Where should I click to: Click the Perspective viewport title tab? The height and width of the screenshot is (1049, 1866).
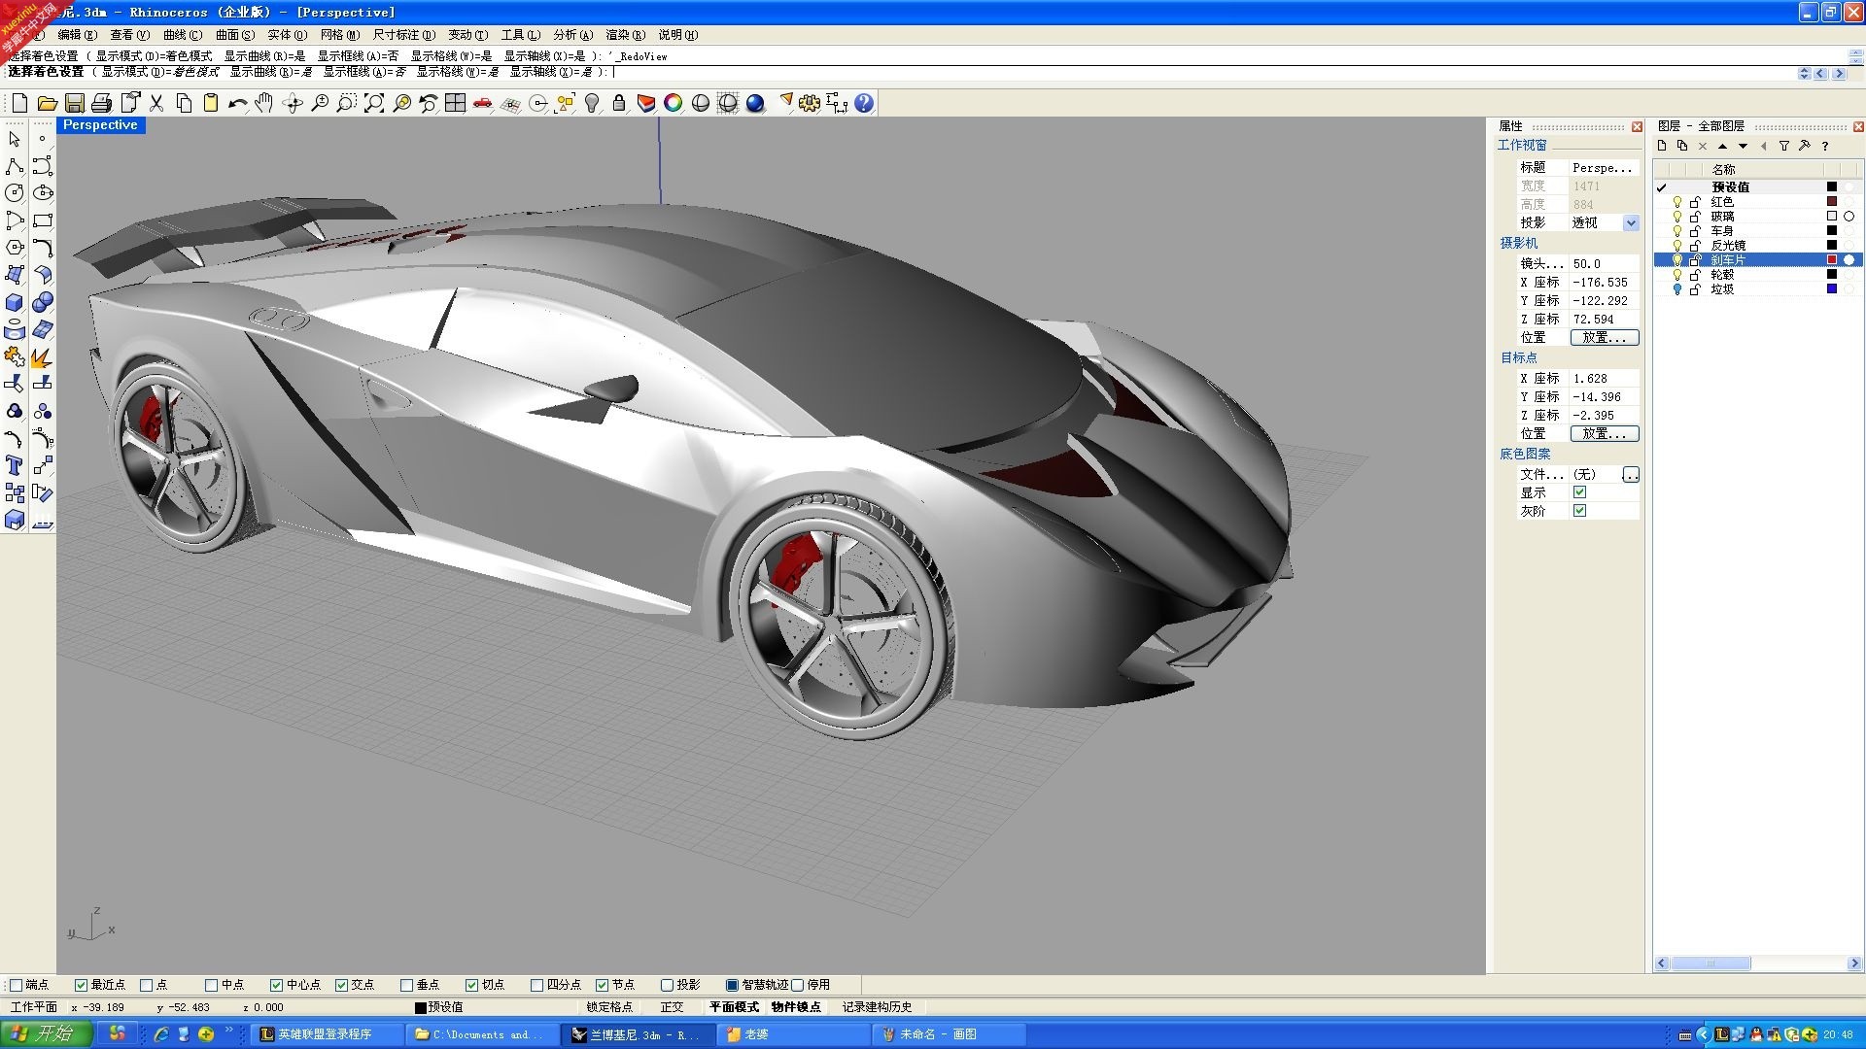(x=100, y=125)
